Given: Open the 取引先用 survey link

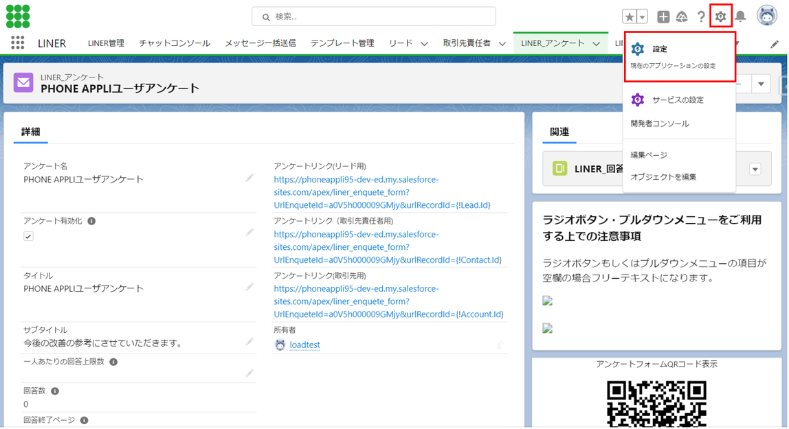Looking at the screenshot, I should [388, 301].
